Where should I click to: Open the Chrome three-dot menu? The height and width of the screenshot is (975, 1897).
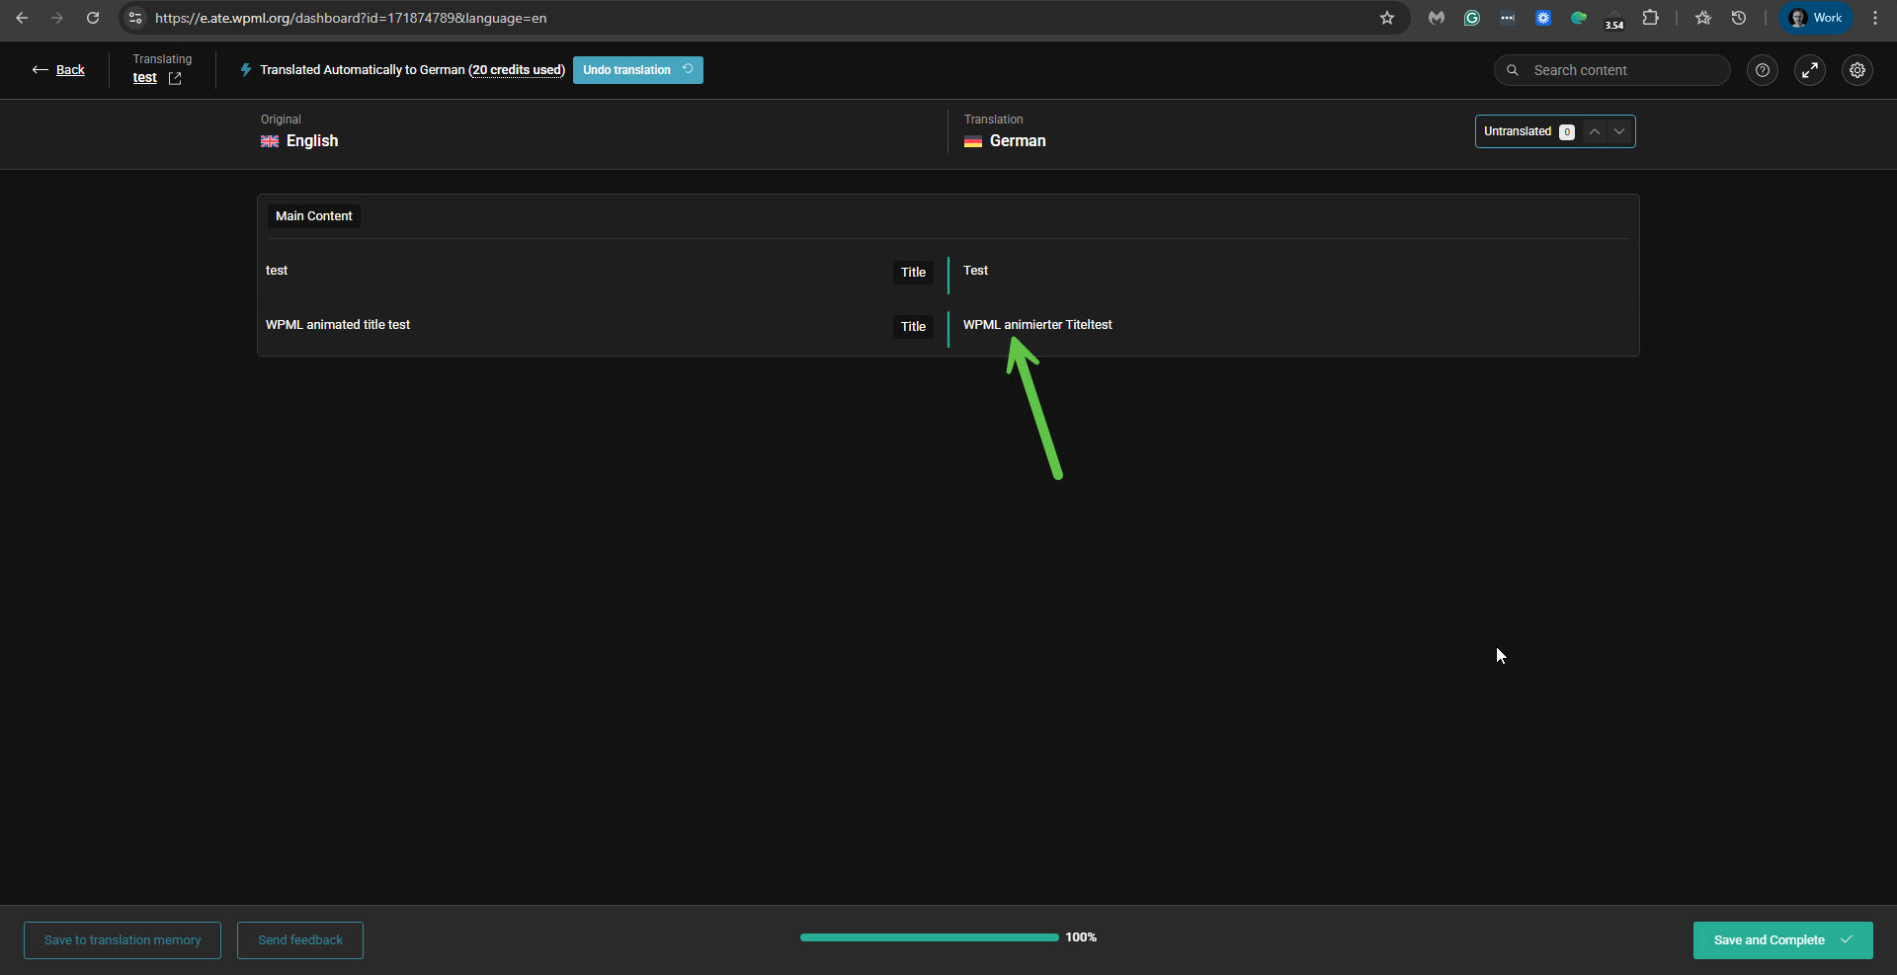(1874, 18)
